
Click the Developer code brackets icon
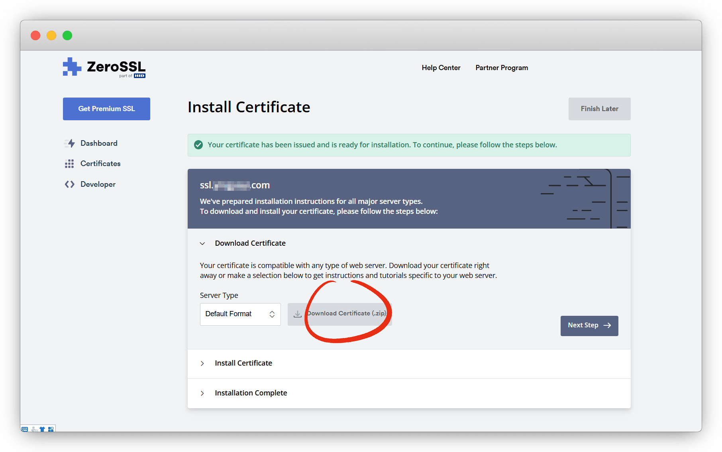69,184
